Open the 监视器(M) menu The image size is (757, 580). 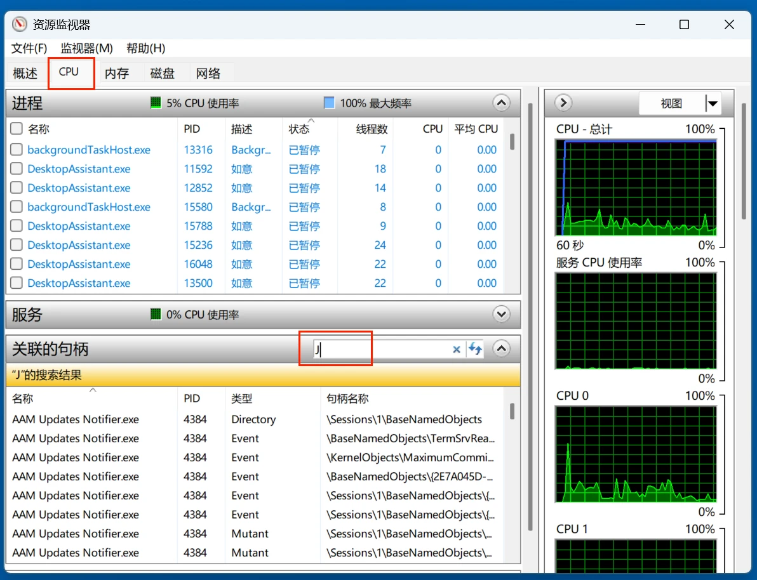87,48
